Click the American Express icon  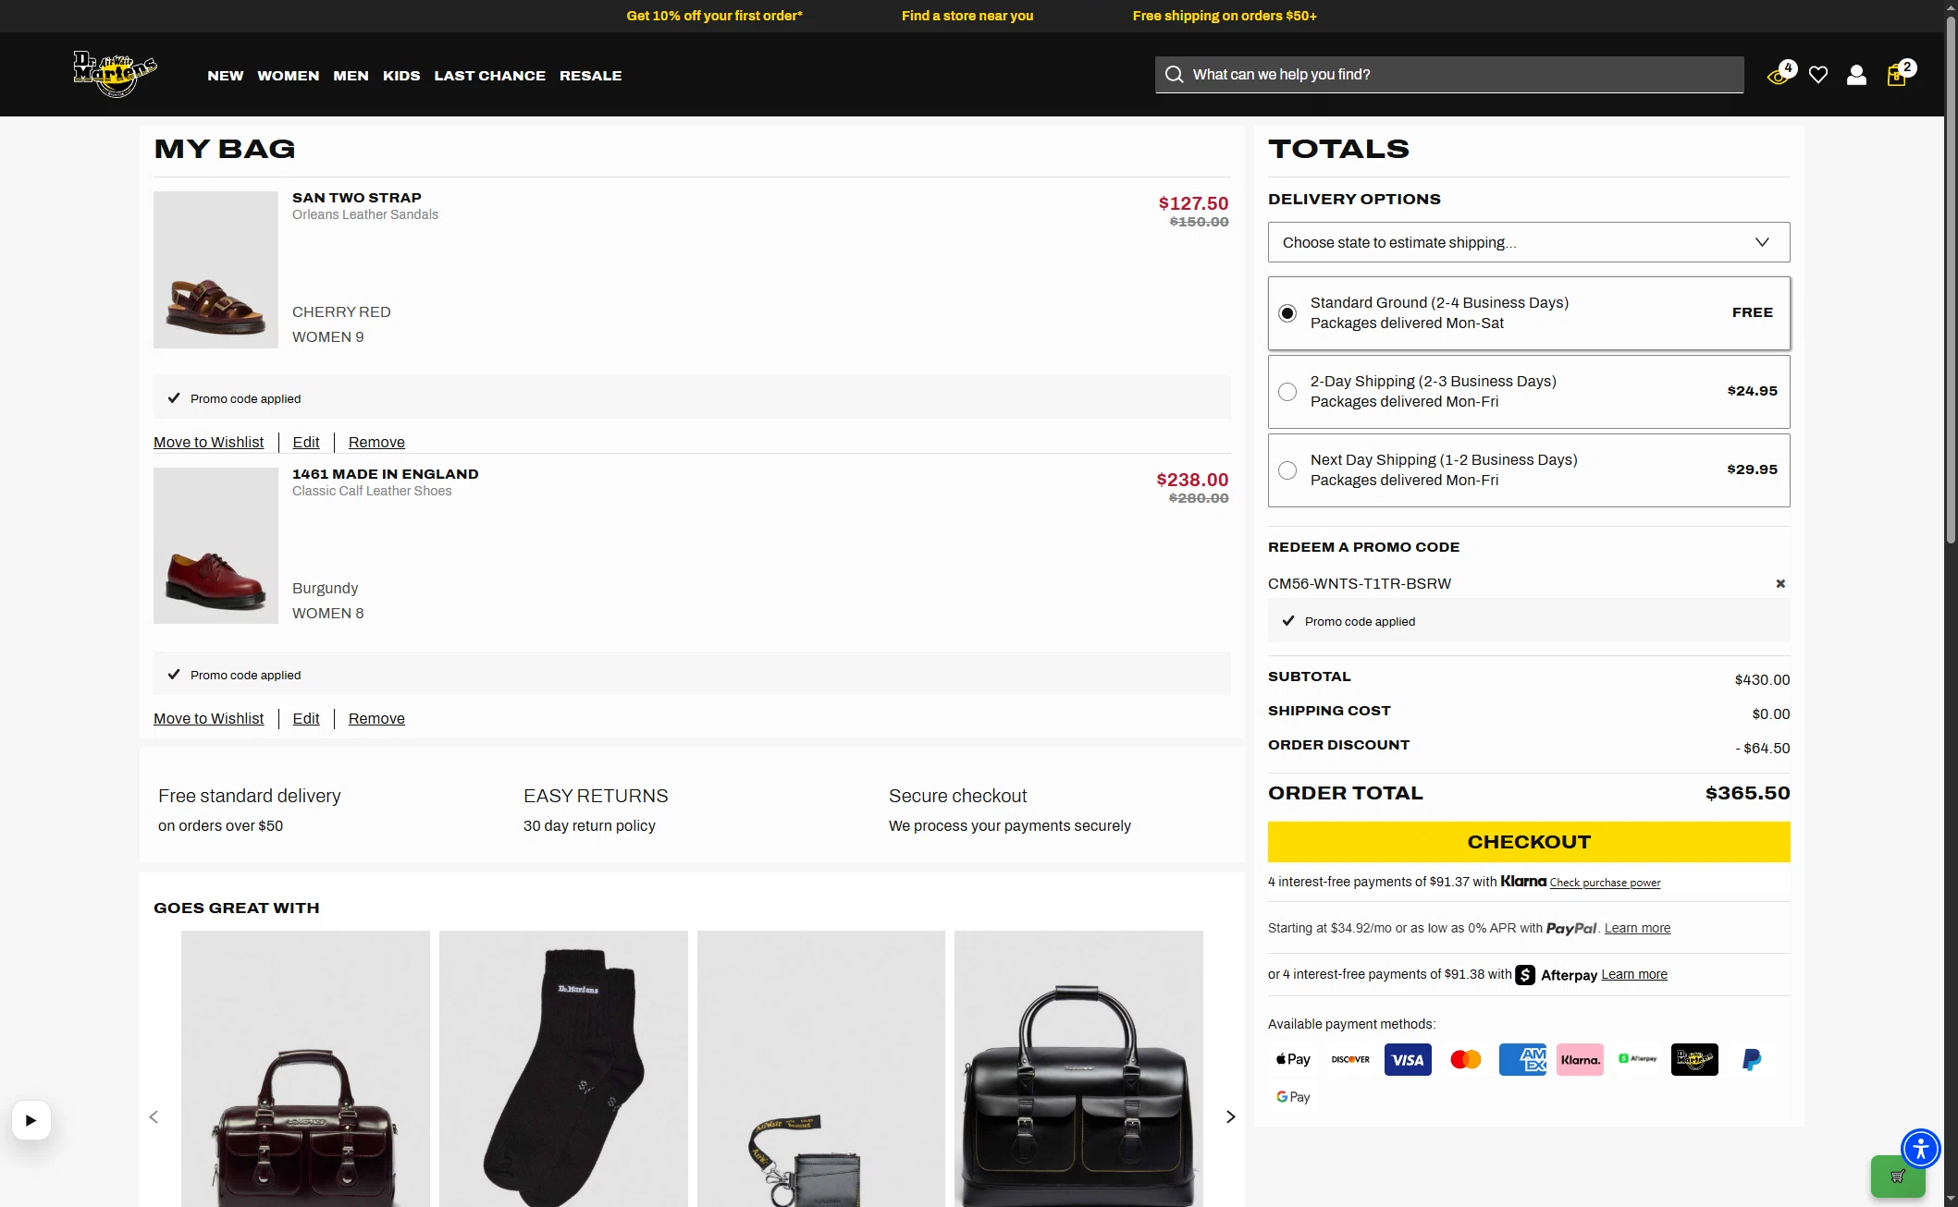click(1522, 1060)
